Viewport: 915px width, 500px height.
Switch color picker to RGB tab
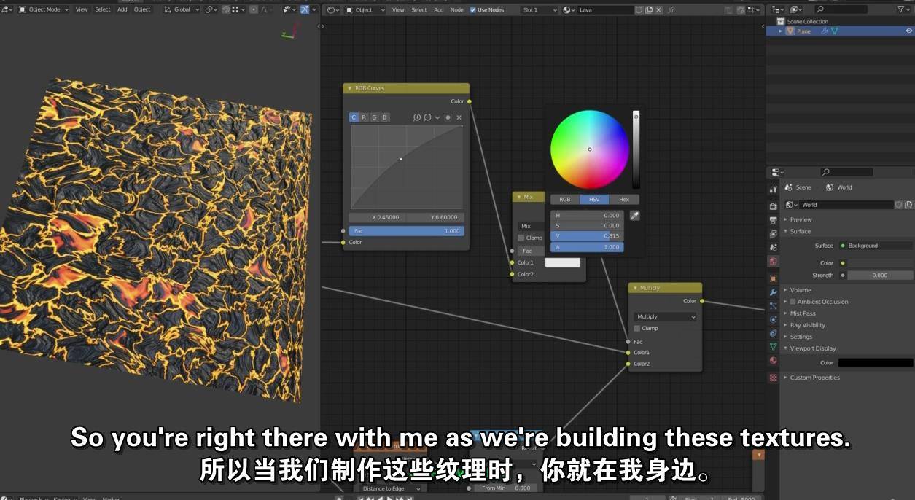pos(565,199)
